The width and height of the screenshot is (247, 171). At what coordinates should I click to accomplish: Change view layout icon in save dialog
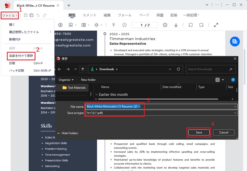217,80
